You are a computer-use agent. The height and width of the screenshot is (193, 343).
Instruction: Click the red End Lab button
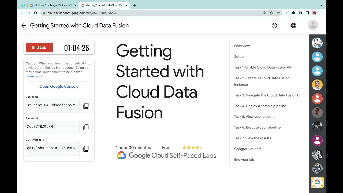pos(39,47)
